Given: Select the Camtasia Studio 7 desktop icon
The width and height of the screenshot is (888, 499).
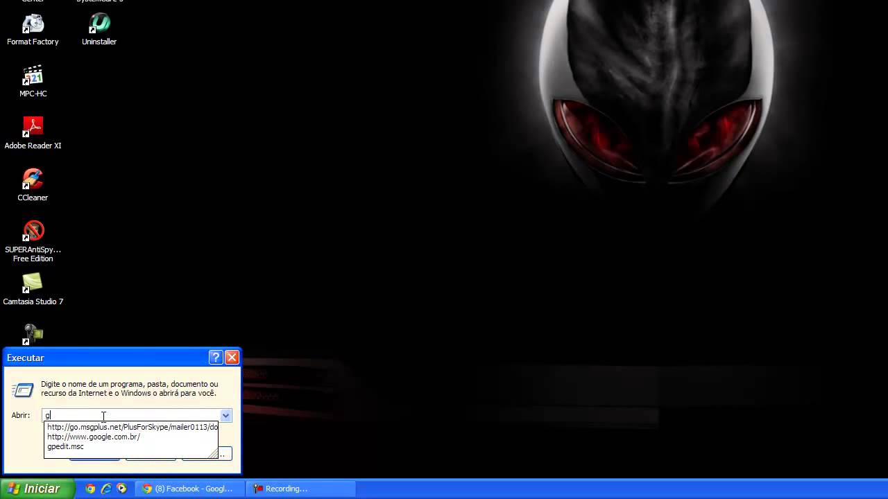Looking at the screenshot, I should coord(33,290).
